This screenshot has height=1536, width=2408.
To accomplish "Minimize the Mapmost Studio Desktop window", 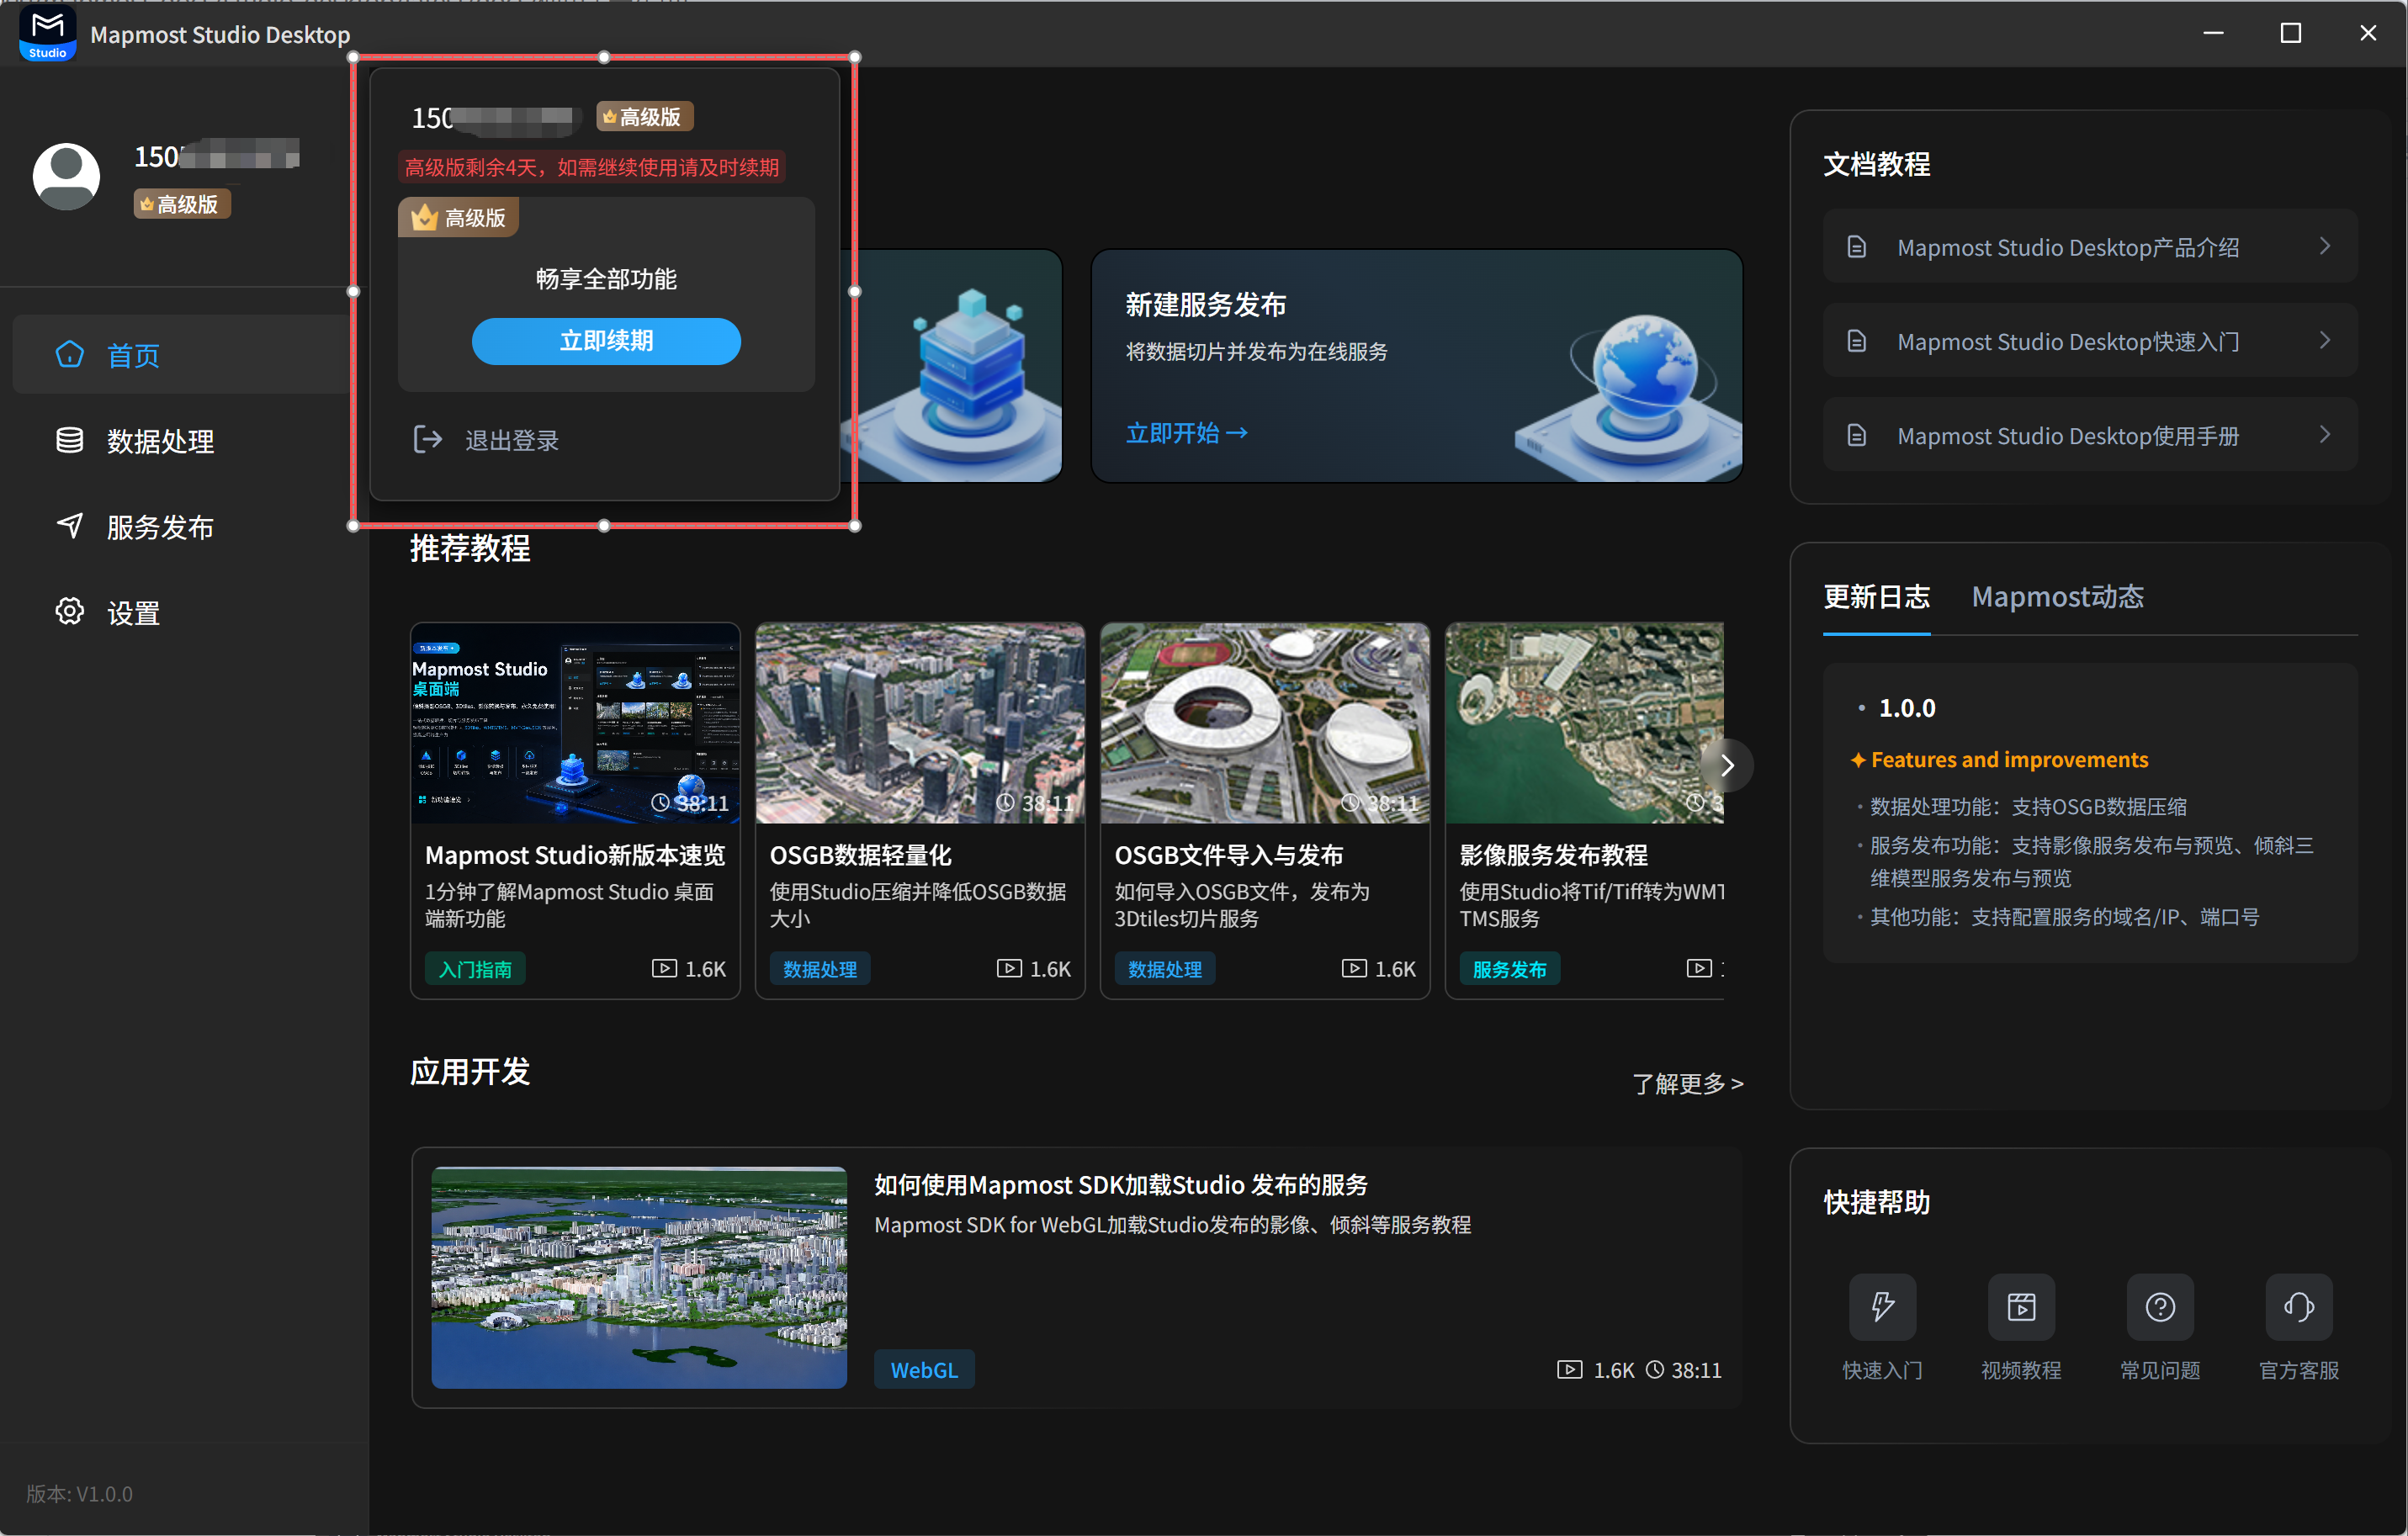I will (x=2213, y=33).
